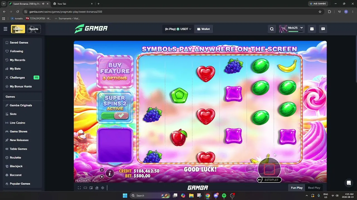Expand the USDT currency dropdown
This screenshot has width=357, height=200.
click(178, 29)
